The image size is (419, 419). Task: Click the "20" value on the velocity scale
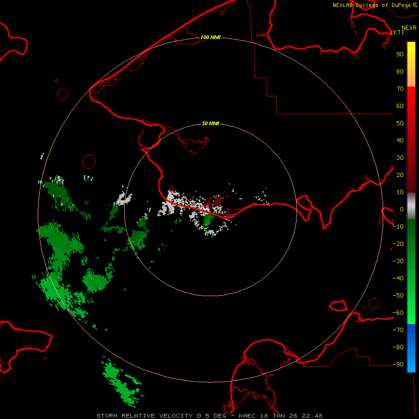(400, 175)
